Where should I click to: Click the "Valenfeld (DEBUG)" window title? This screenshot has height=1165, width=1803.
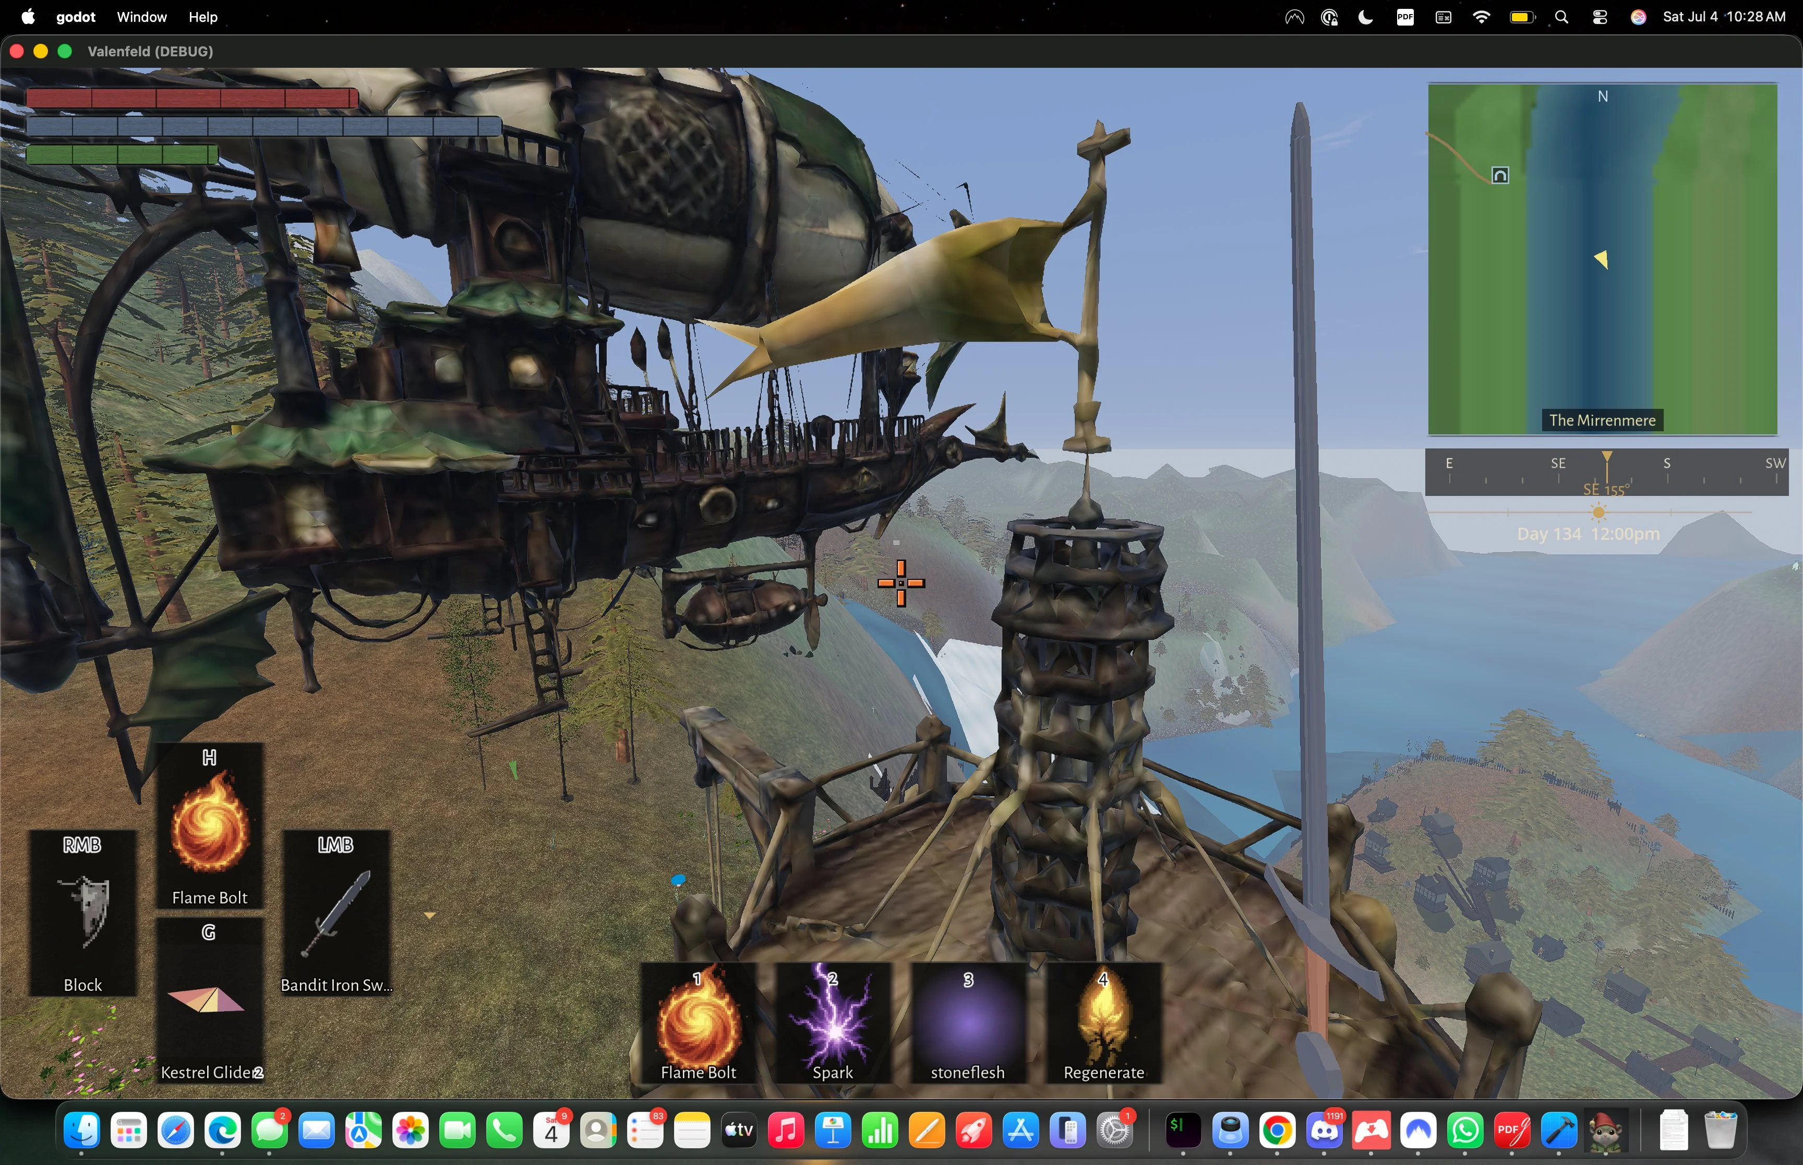[150, 52]
